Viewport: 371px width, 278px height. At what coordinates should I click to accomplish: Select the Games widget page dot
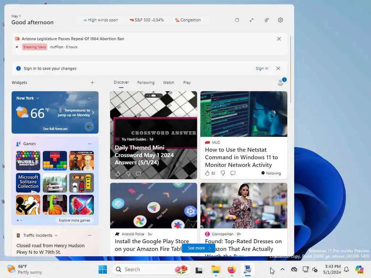coord(21,220)
